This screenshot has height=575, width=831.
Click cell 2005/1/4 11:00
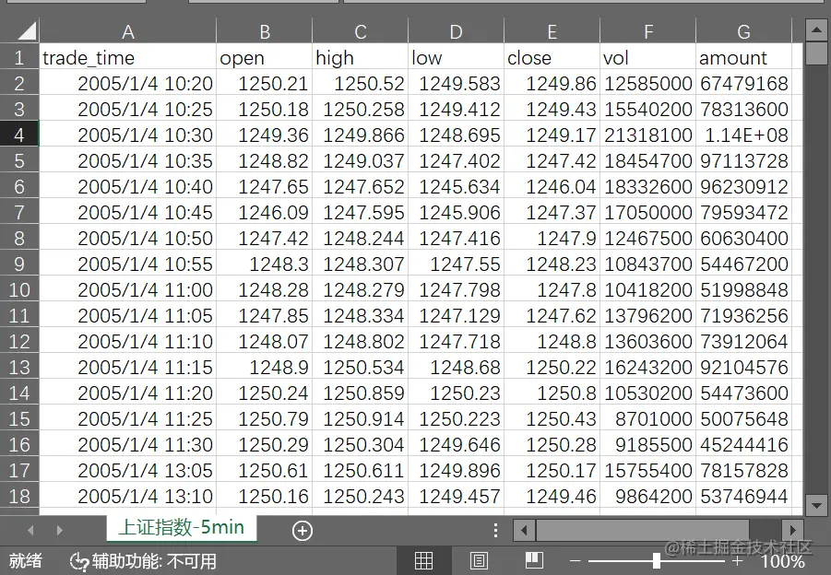(127, 289)
